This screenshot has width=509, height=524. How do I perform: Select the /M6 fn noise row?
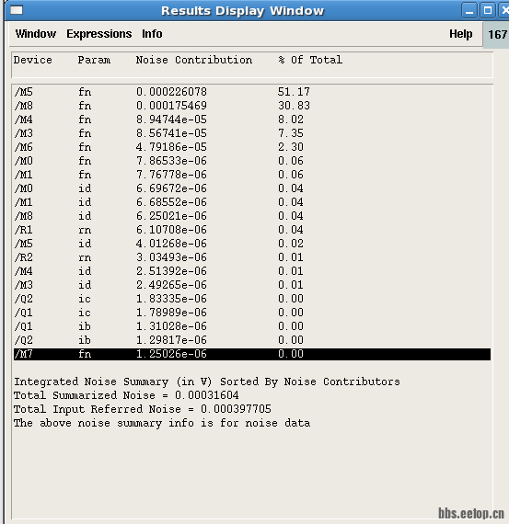click(x=252, y=147)
